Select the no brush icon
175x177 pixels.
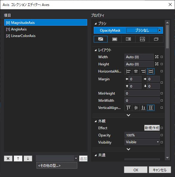(101, 39)
